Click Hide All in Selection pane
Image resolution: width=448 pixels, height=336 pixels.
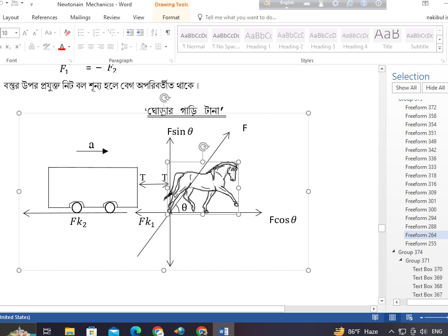(x=435, y=88)
